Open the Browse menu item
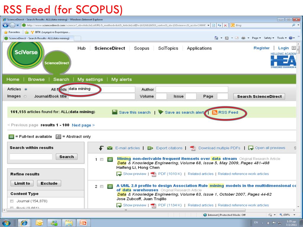This screenshot has width=303, height=227. (36, 79)
